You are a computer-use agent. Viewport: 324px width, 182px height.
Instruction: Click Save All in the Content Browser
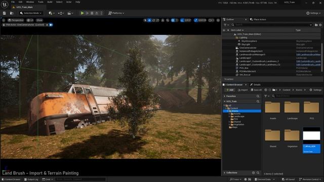tap(256, 90)
